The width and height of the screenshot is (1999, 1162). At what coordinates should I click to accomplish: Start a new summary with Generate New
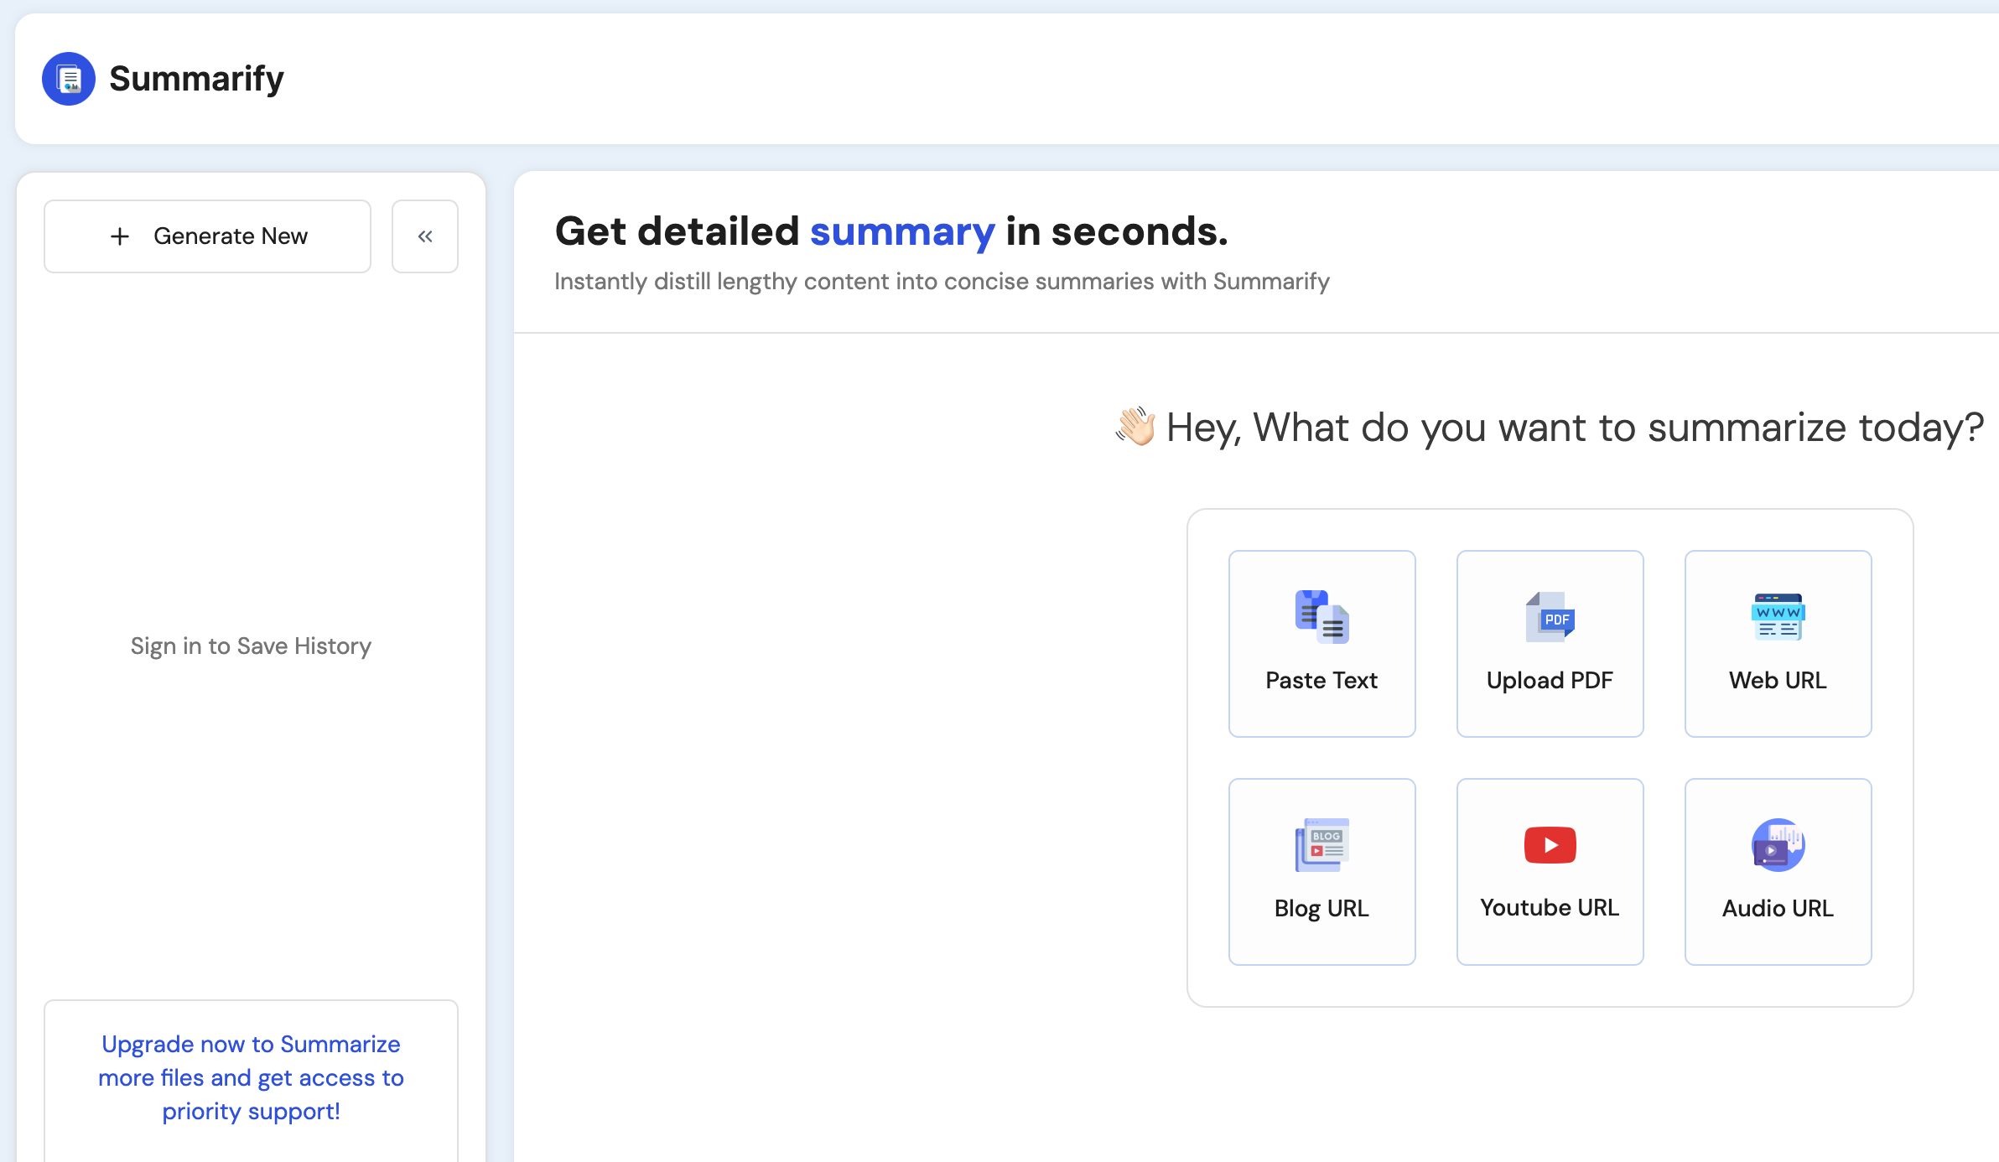click(207, 236)
